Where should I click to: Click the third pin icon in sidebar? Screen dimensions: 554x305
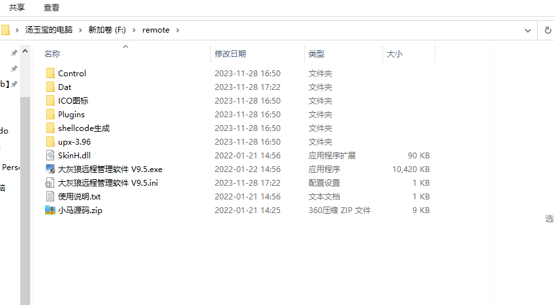click(14, 84)
